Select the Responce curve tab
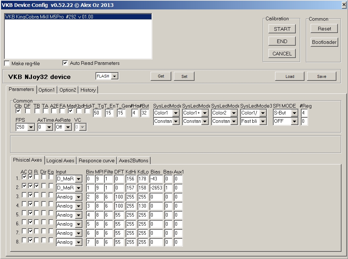The height and width of the screenshot is (259, 348). tap(97, 160)
